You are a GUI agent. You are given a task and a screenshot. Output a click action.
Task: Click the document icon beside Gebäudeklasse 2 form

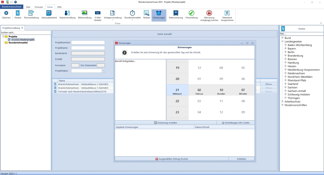(x=55, y=84)
